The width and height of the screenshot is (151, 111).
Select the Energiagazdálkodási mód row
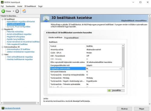click(x=86, y=65)
